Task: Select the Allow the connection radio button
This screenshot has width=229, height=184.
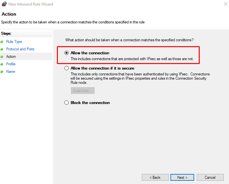Action: pos(67,53)
